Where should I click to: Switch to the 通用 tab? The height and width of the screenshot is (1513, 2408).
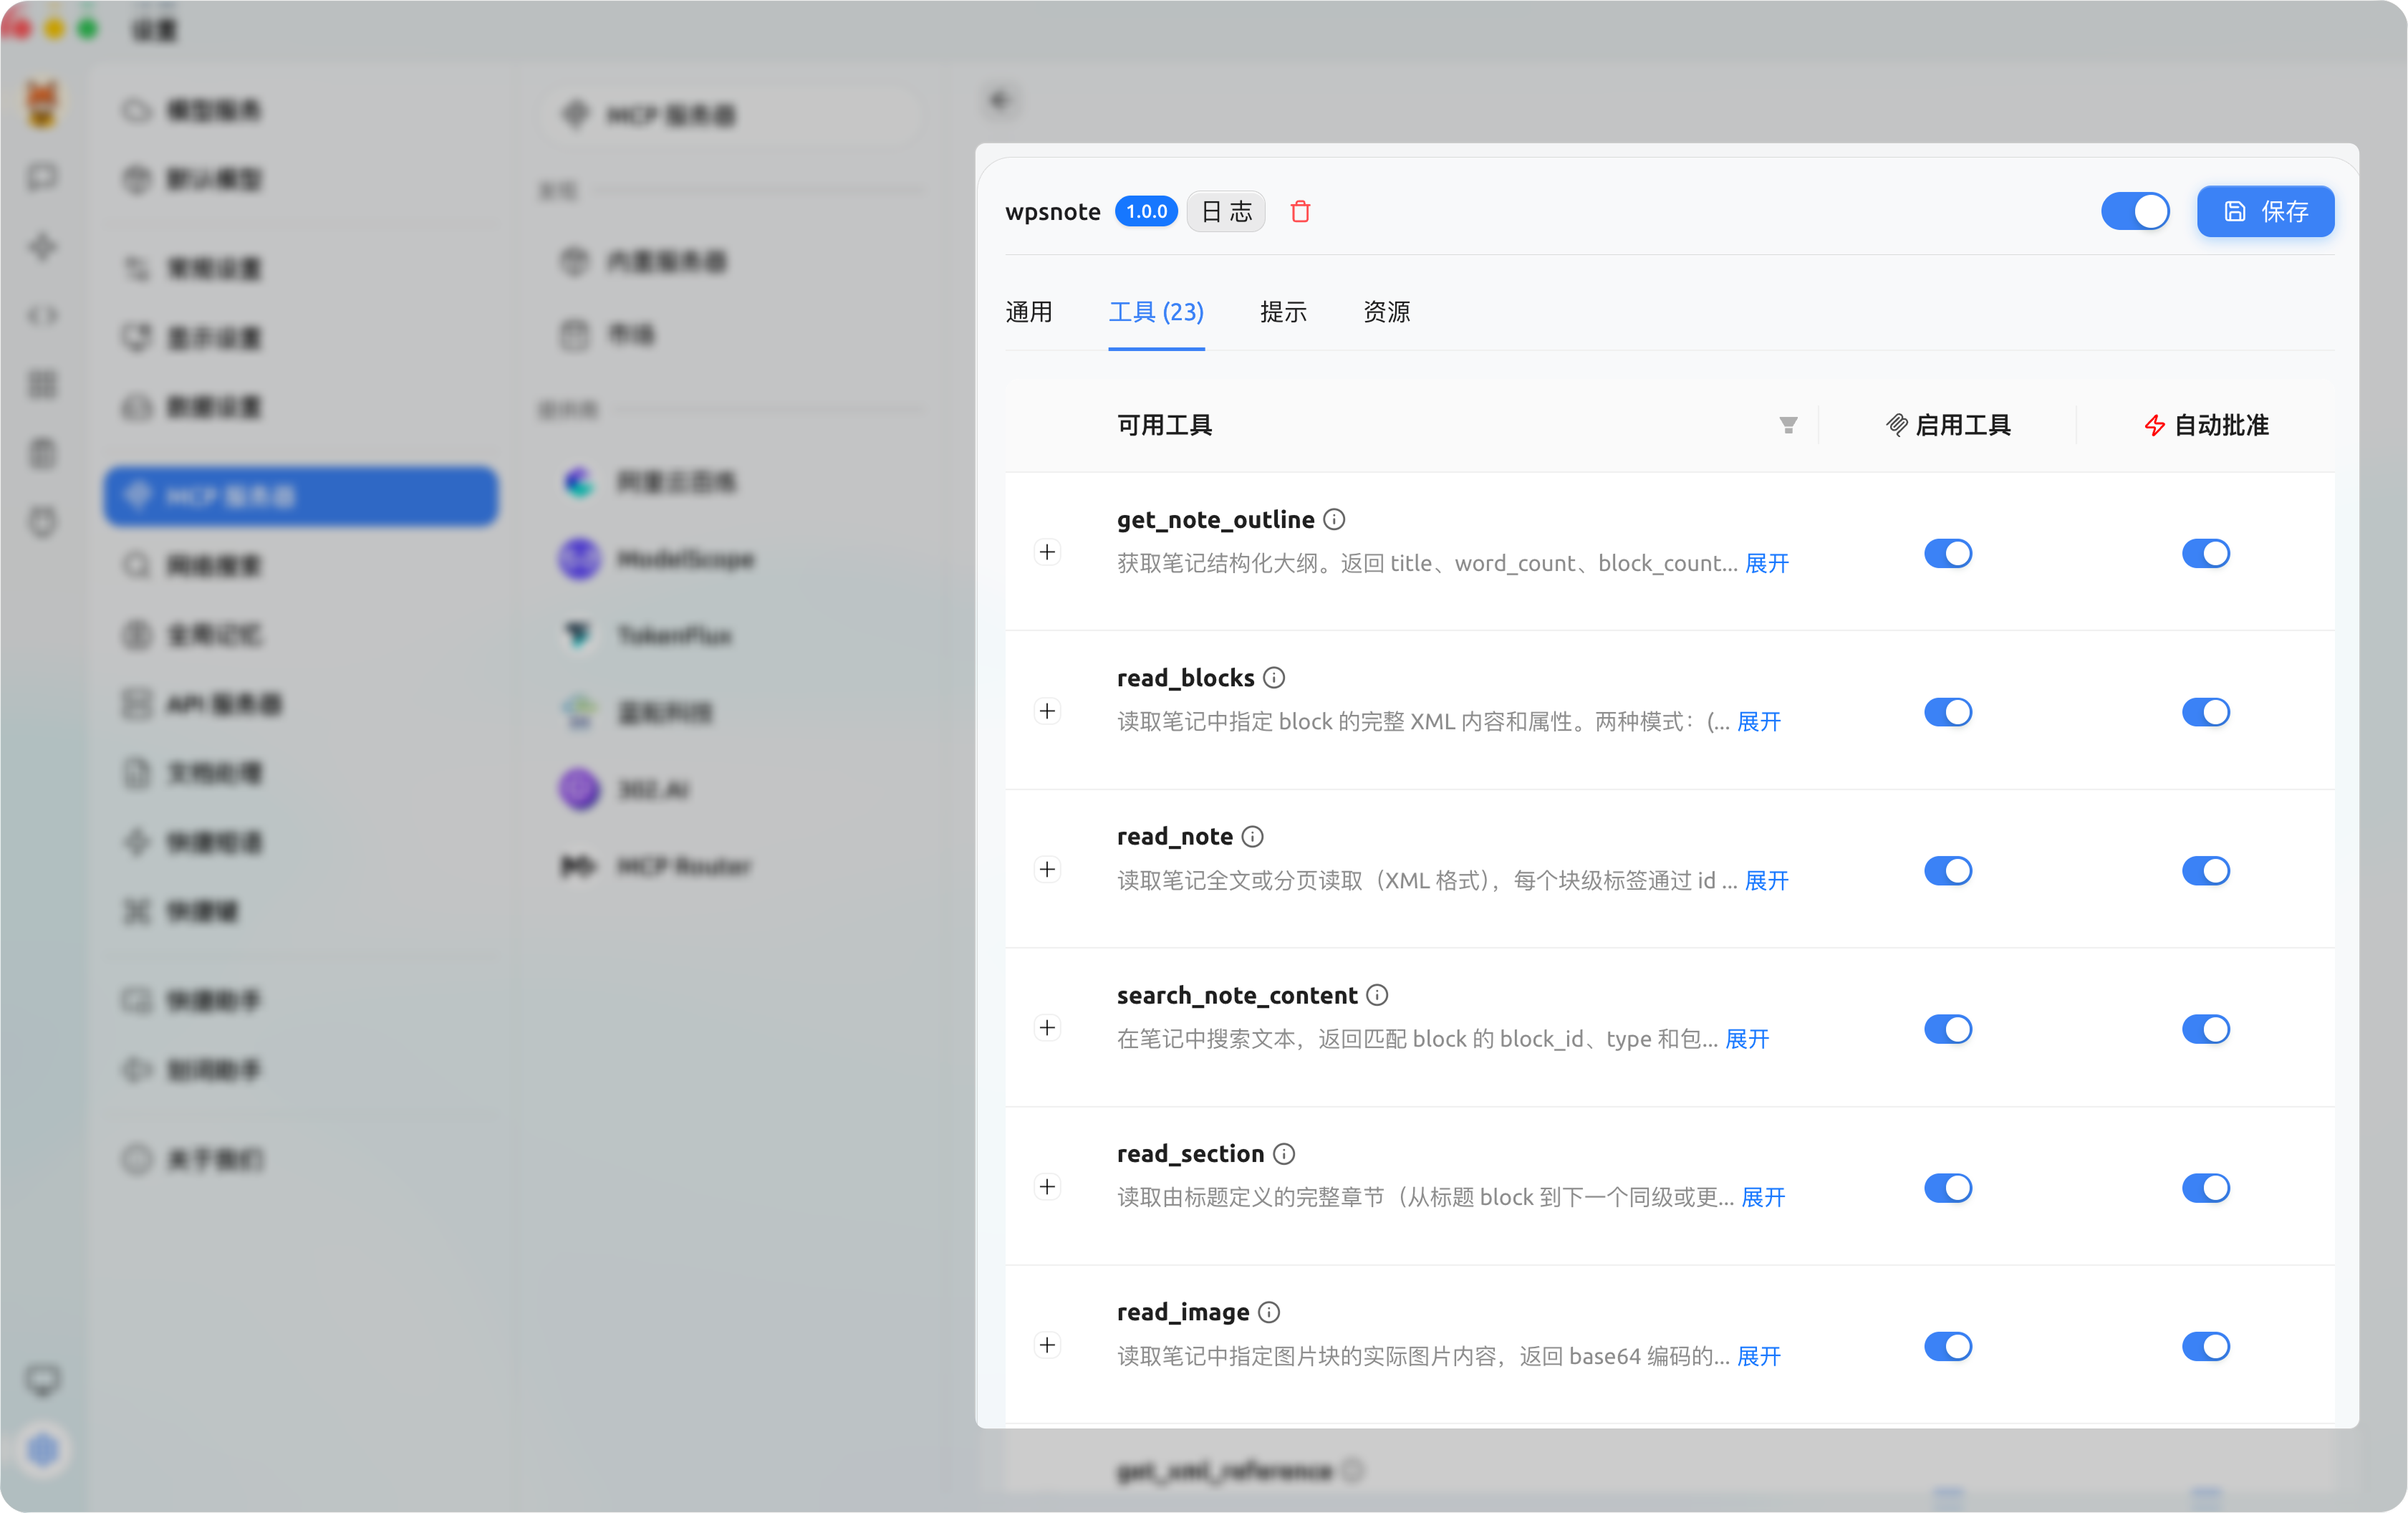pos(1029,312)
